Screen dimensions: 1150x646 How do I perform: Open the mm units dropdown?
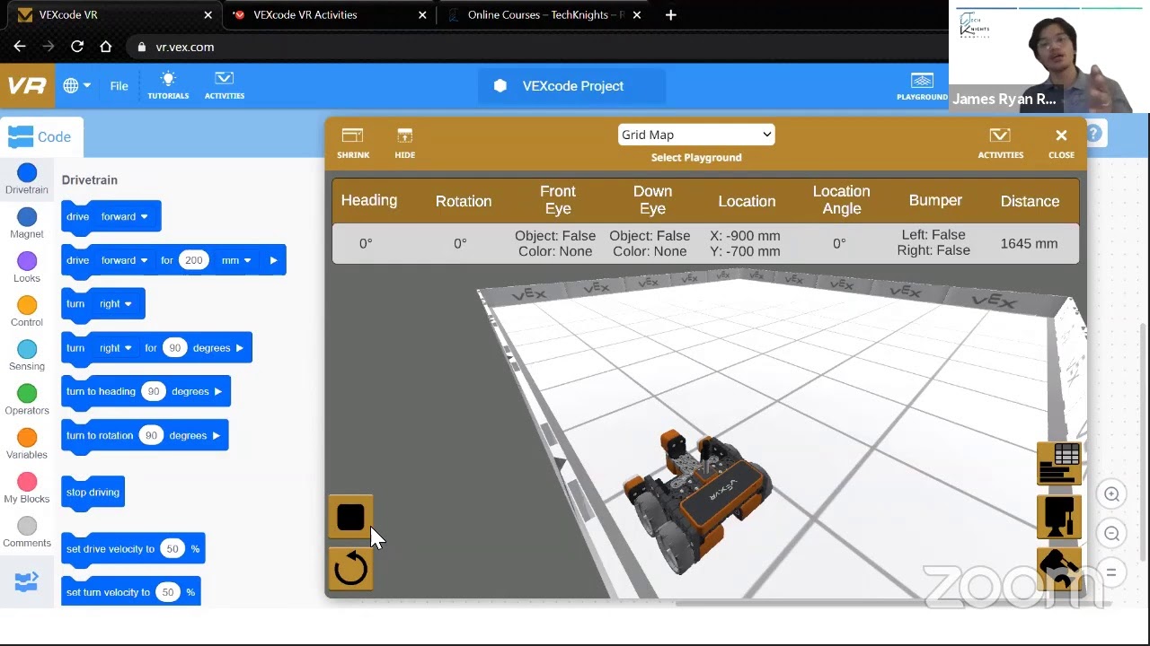pyautogui.click(x=236, y=260)
